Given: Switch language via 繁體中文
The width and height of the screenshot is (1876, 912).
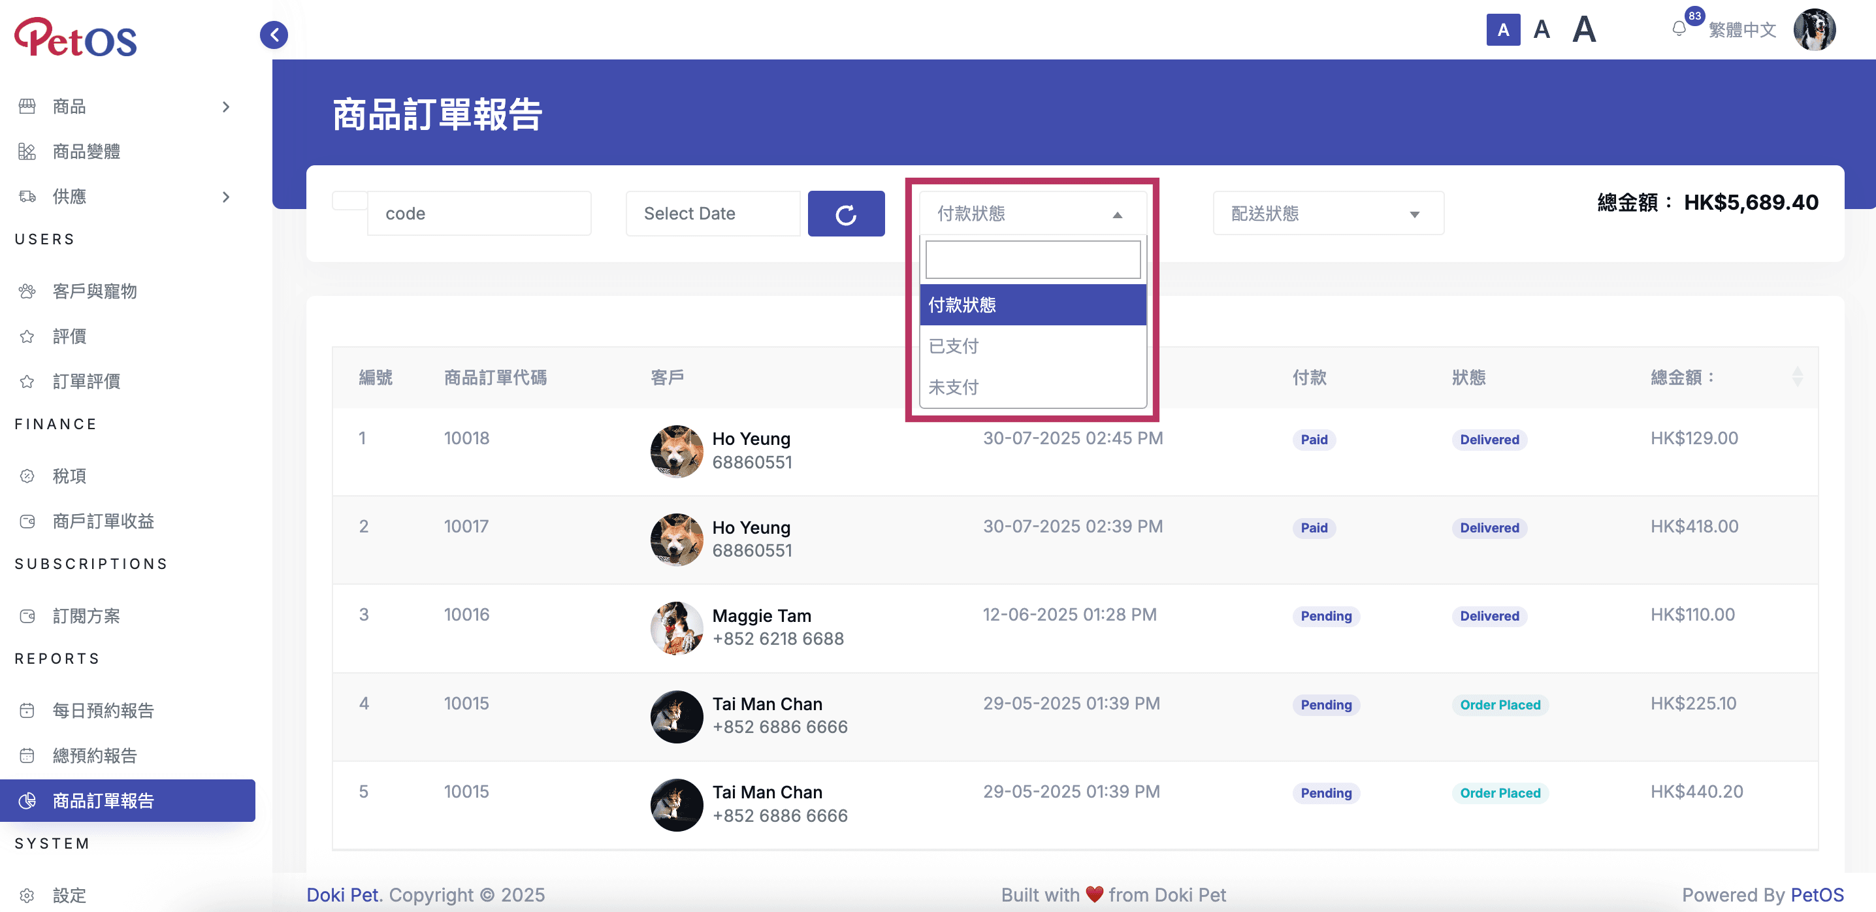Looking at the screenshot, I should coord(1742,30).
